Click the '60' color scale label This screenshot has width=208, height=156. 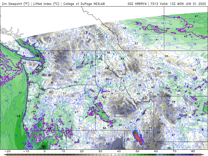coord(156,151)
